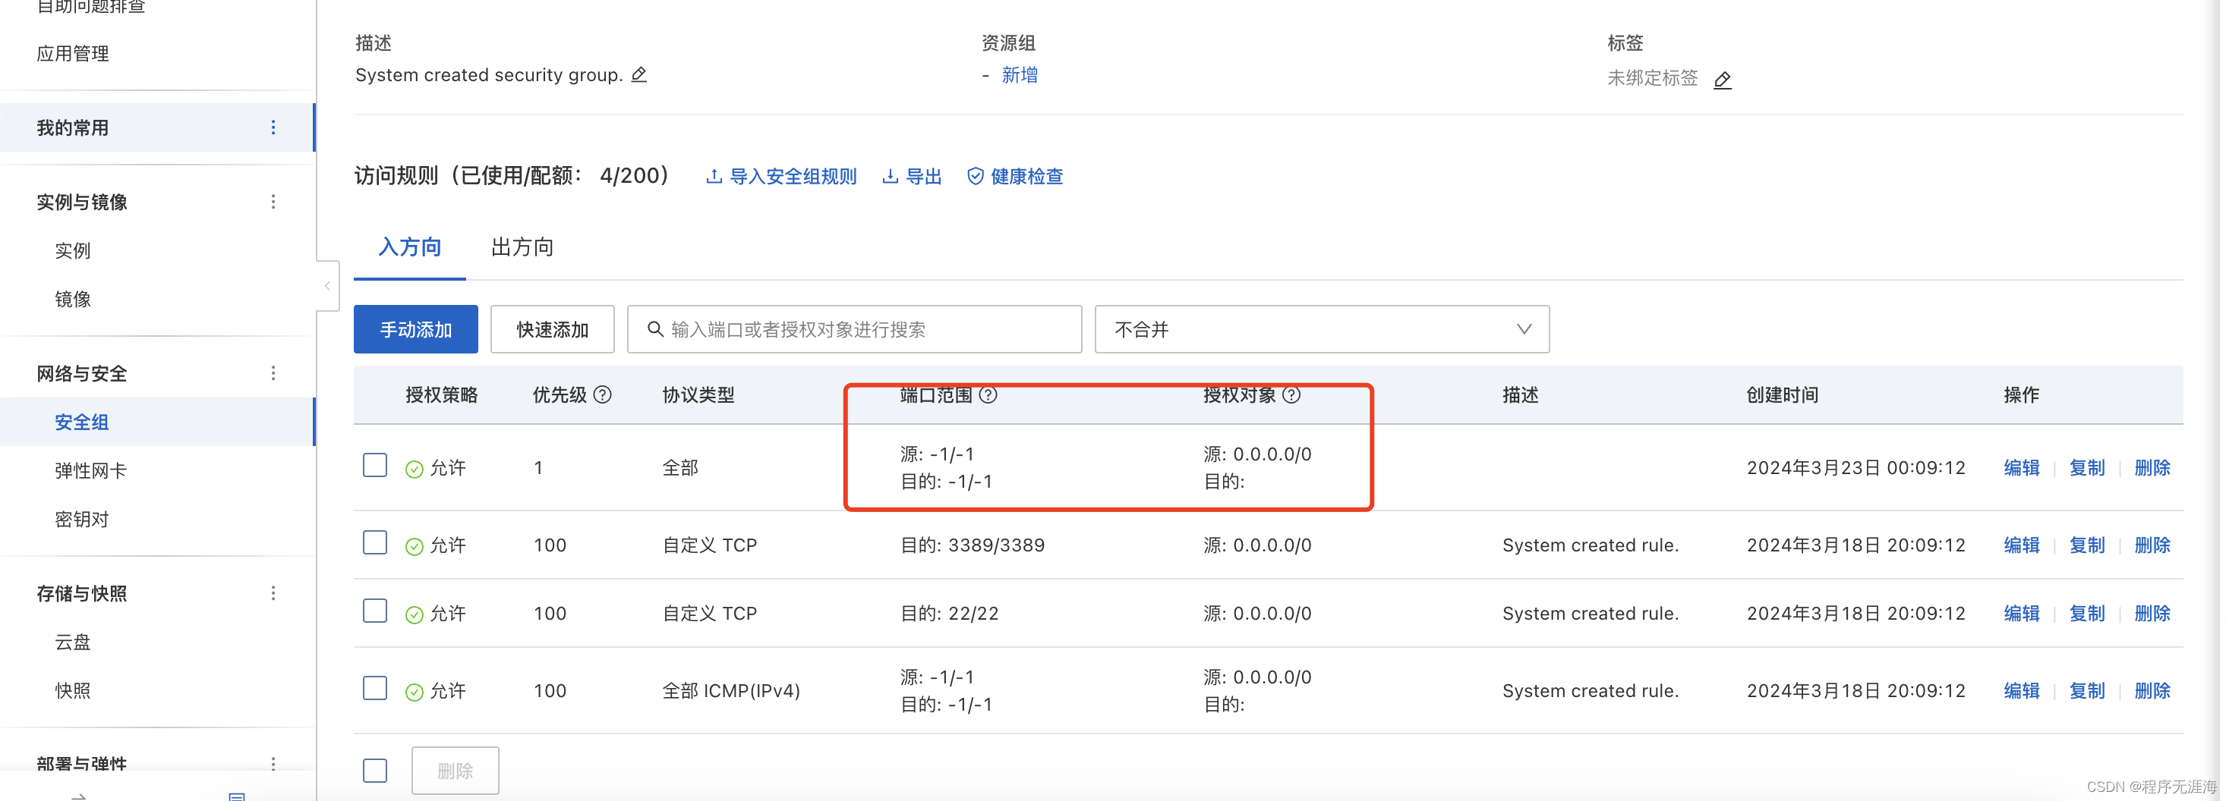Click the search magnifier icon

(655, 329)
